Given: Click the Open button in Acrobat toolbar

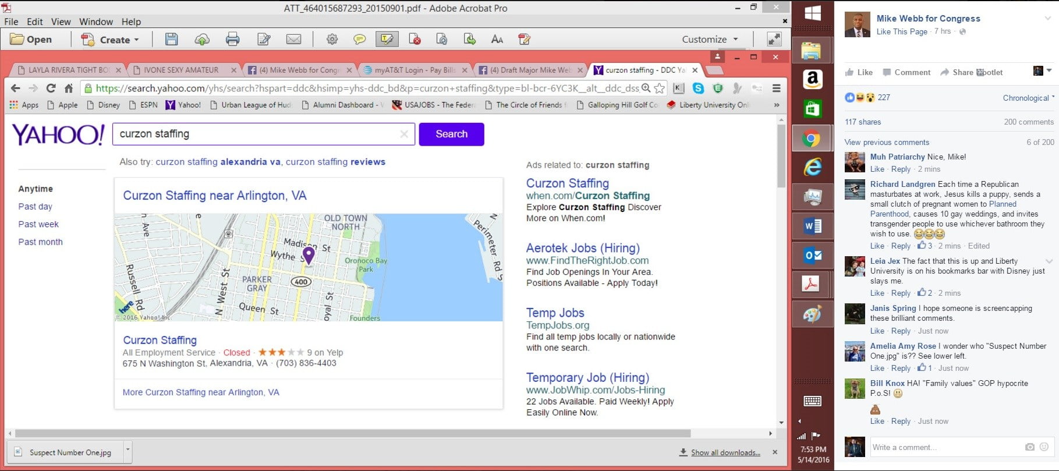Looking at the screenshot, I should (31, 39).
